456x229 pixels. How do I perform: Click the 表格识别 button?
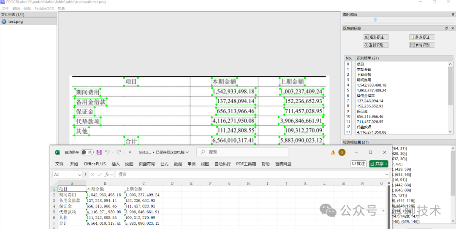[422, 45]
